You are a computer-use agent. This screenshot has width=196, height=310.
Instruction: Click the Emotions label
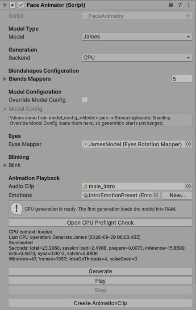[20, 195]
